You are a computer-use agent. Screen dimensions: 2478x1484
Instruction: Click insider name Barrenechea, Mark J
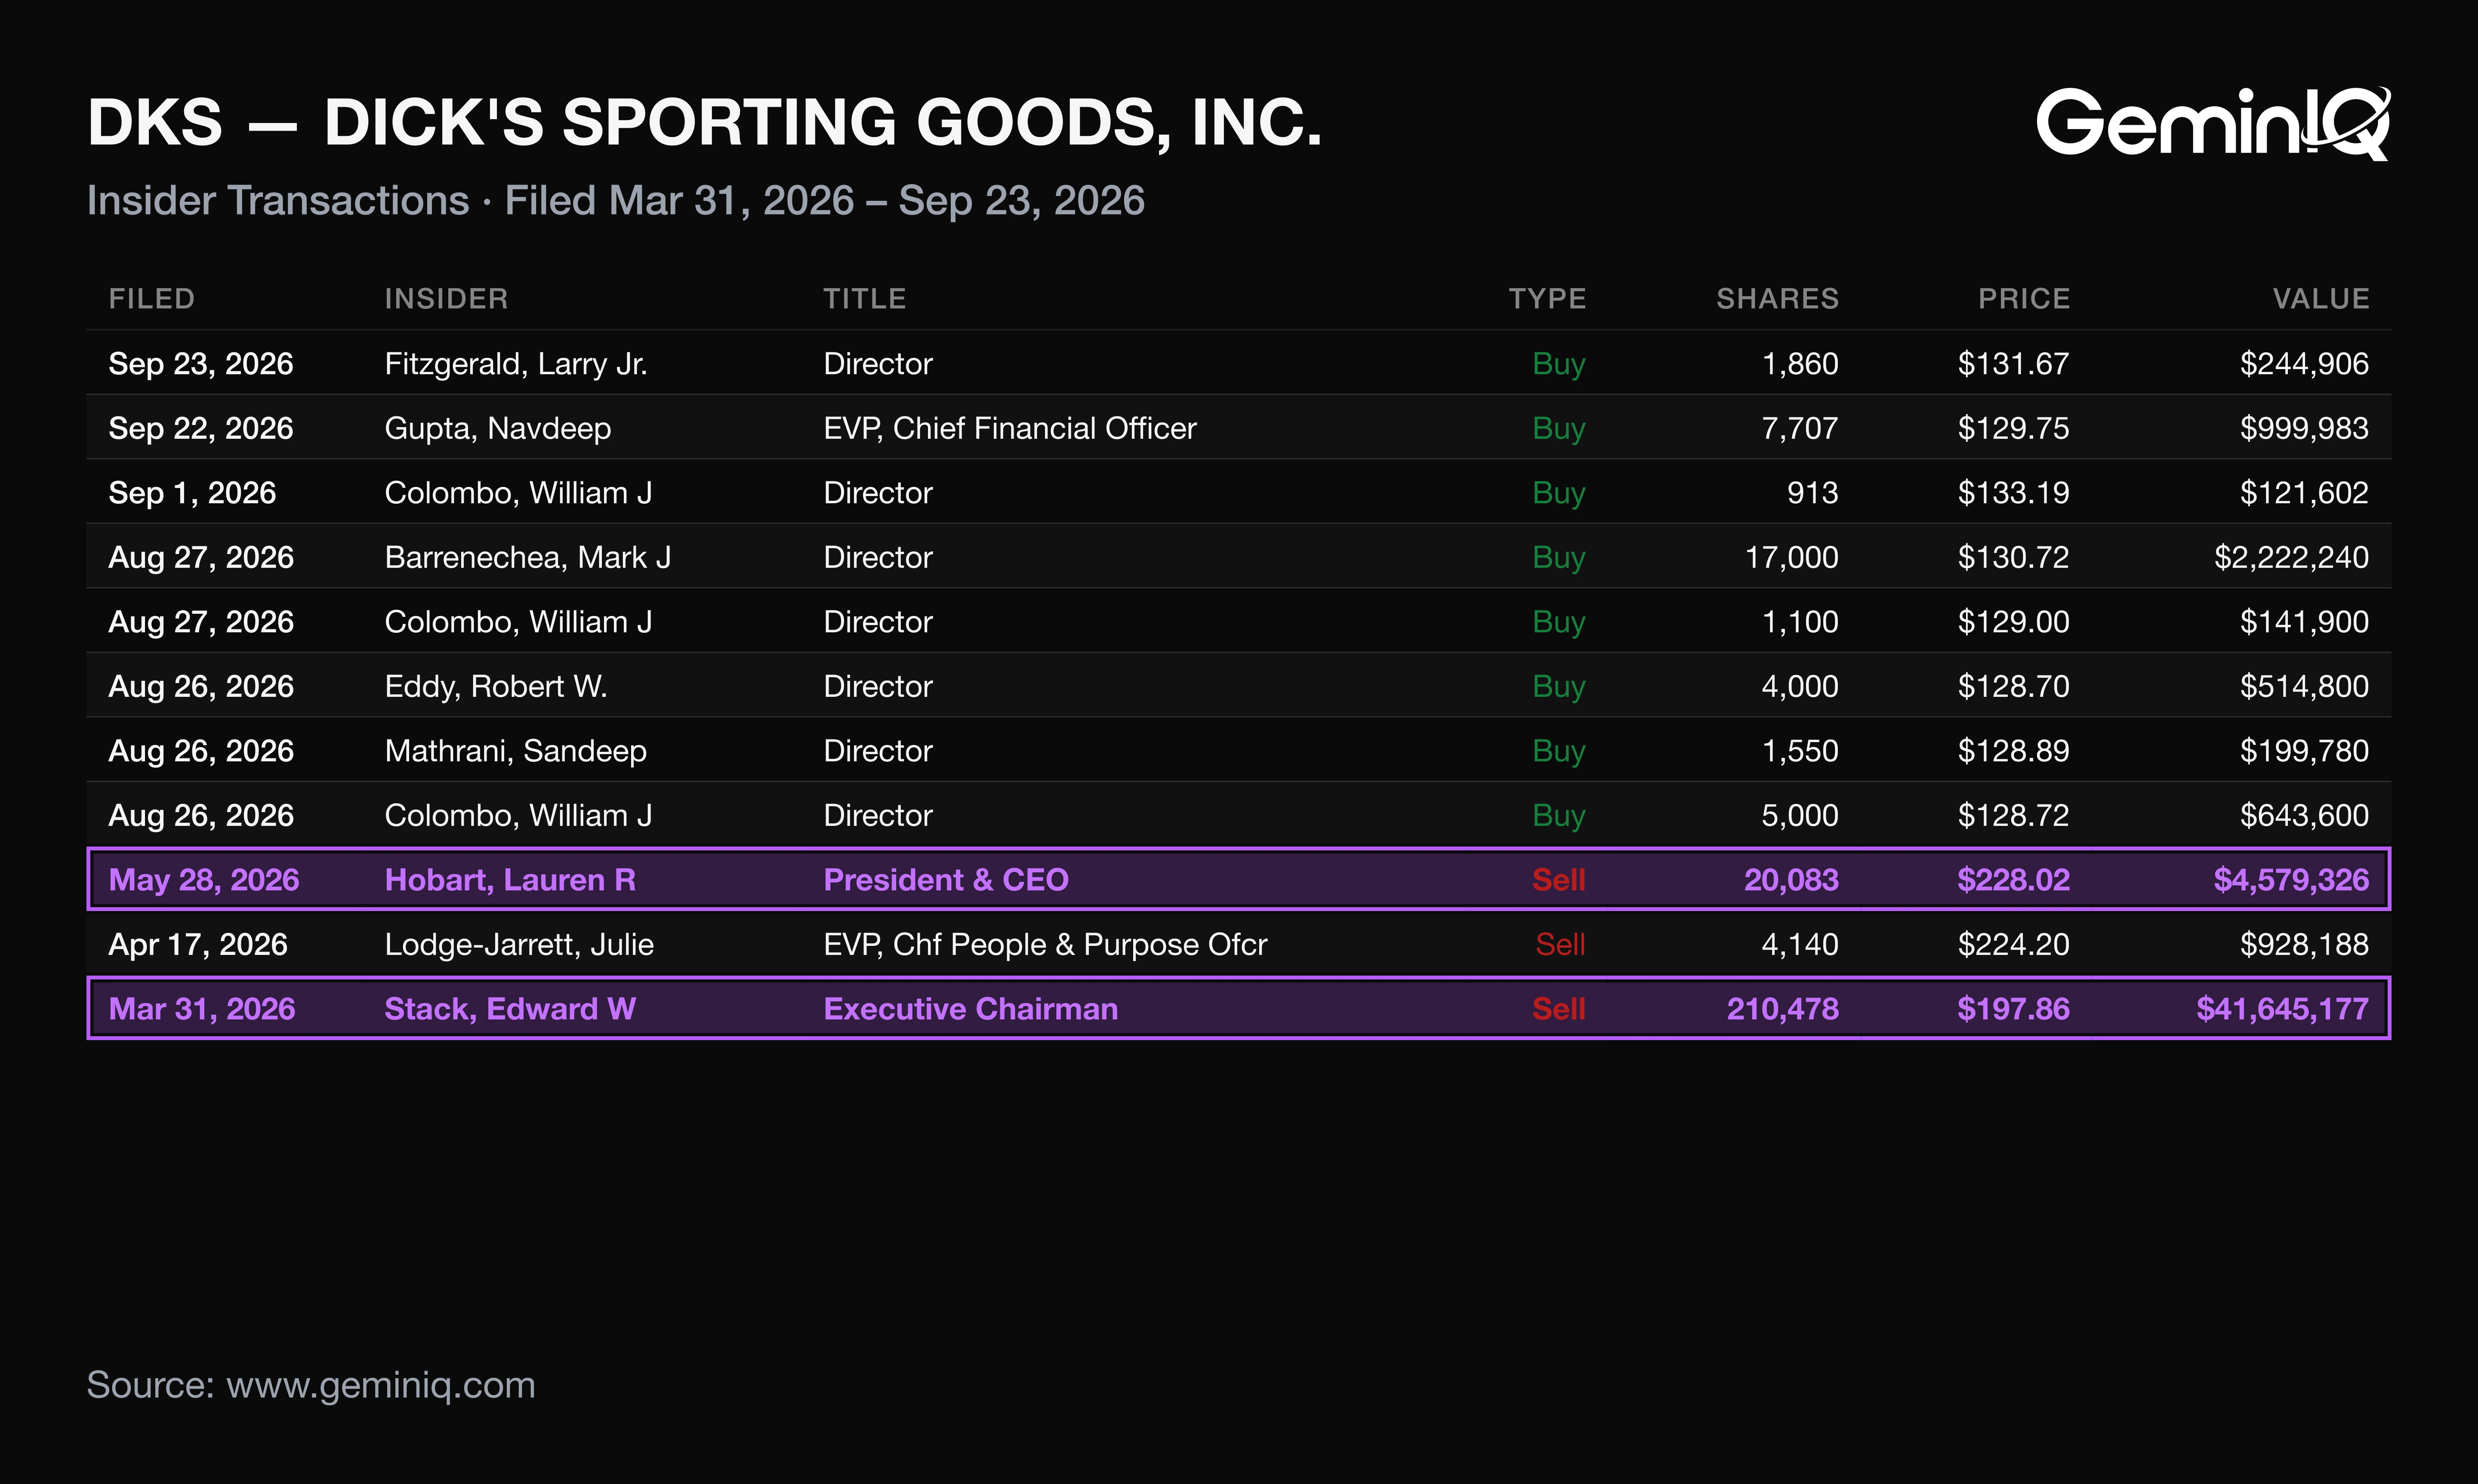click(x=528, y=557)
